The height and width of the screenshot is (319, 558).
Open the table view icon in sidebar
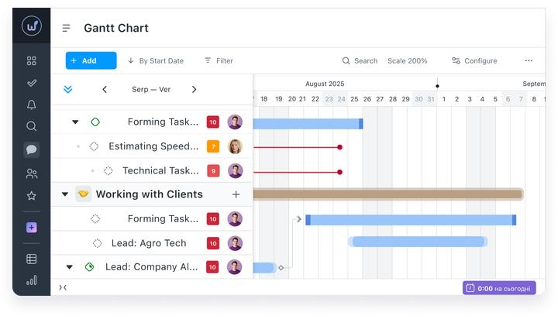pyautogui.click(x=31, y=259)
